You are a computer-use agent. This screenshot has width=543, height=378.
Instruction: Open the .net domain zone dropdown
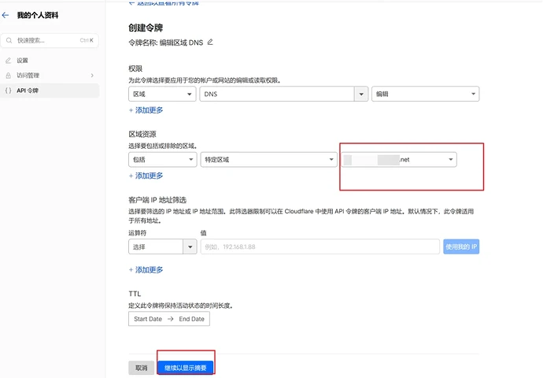coord(398,159)
